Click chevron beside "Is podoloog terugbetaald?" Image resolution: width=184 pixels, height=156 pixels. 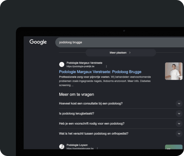[x=179, y=114]
